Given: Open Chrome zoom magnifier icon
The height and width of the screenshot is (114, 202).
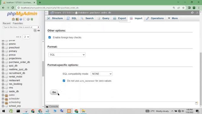Looking at the screenshot, I should coord(174,8).
